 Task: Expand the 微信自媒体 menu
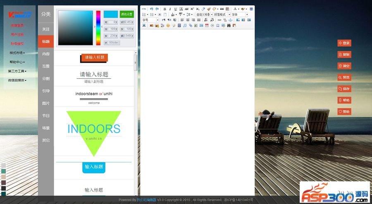click(x=17, y=80)
